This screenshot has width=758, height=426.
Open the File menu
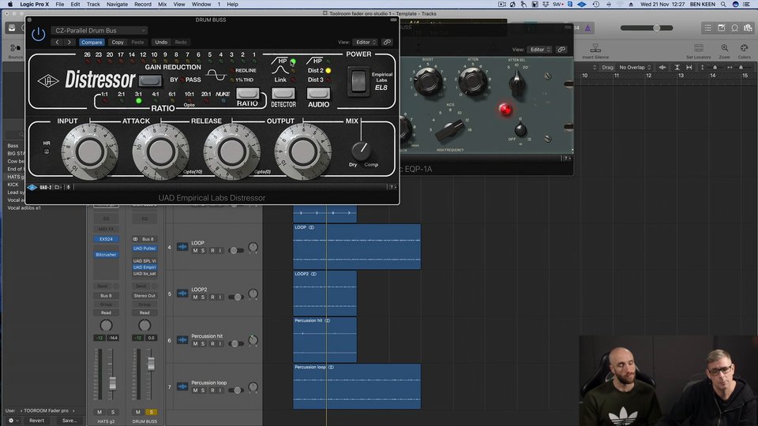pyautogui.click(x=59, y=5)
